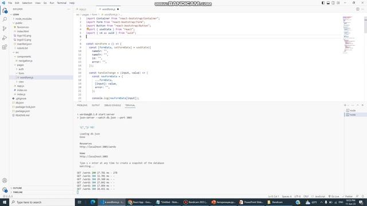Toggle secondary sidebar layout icon
Viewport: 367px width, 206px height.
pos(333,3)
